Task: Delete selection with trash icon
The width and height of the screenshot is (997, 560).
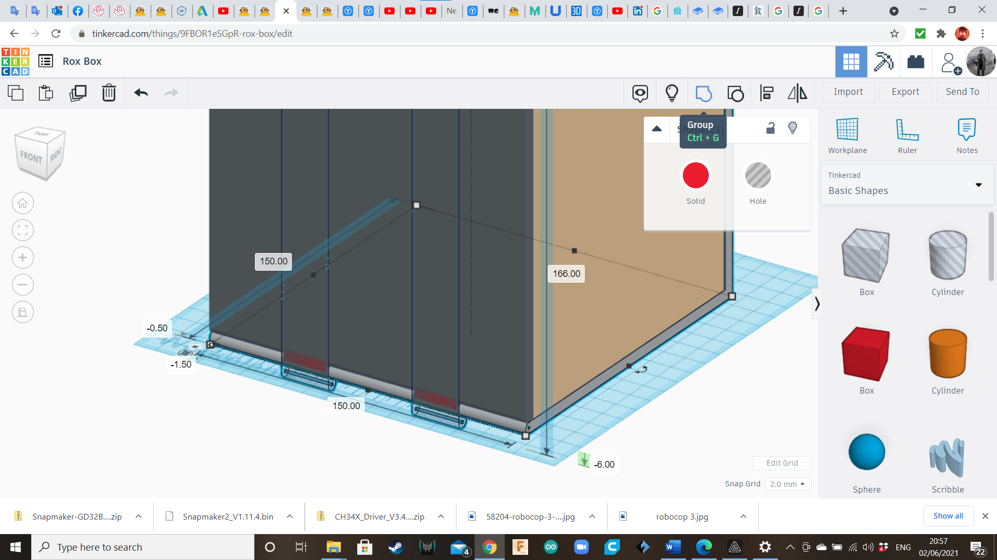Action: click(109, 93)
